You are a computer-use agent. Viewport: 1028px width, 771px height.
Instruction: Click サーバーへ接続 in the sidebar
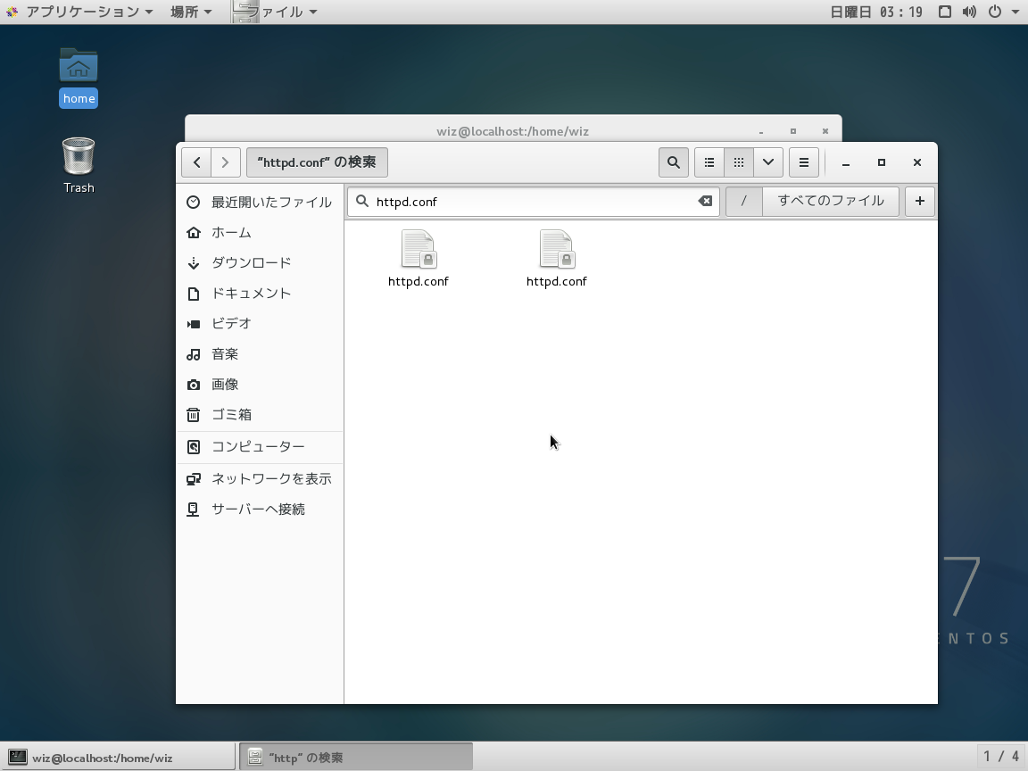coord(260,510)
